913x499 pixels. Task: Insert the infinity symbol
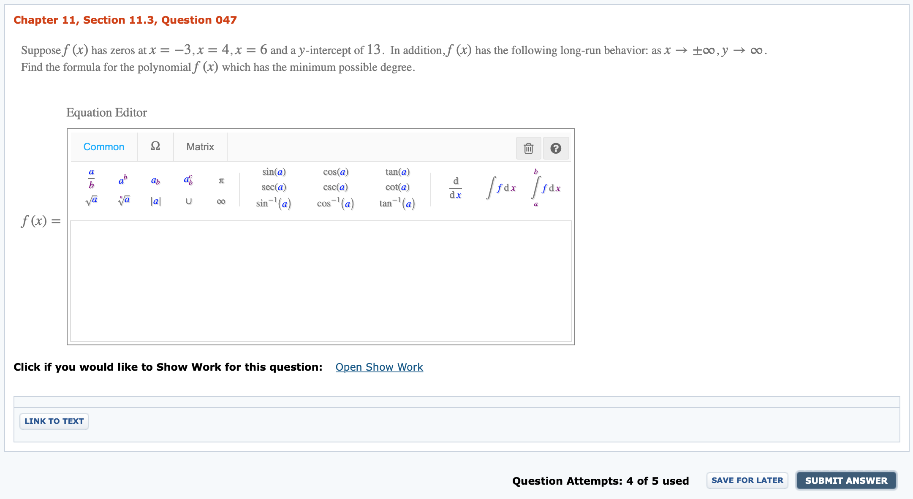(221, 201)
